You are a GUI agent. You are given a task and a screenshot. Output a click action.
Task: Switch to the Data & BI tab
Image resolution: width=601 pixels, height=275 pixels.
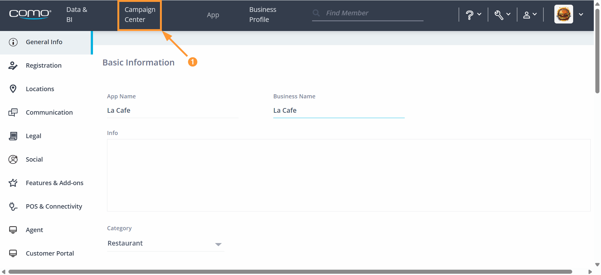point(77,15)
